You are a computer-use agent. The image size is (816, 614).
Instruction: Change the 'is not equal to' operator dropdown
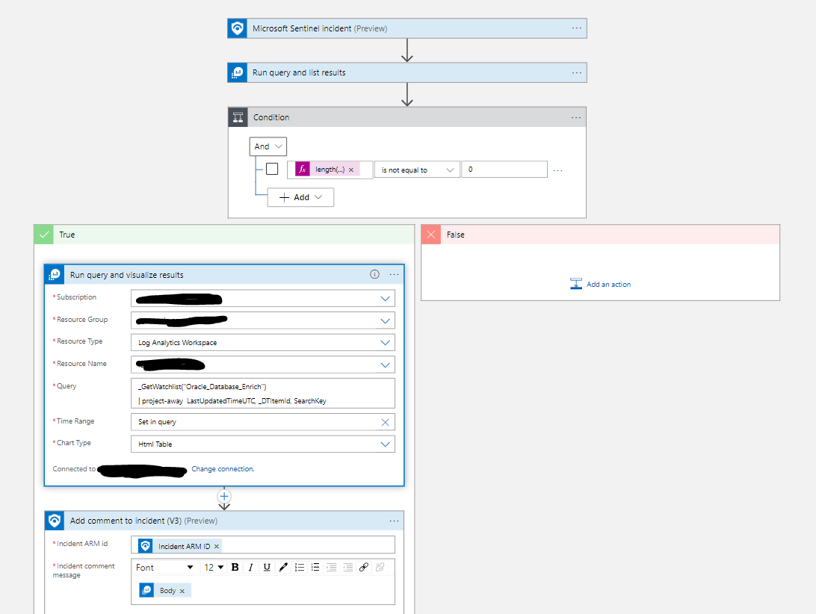[417, 170]
